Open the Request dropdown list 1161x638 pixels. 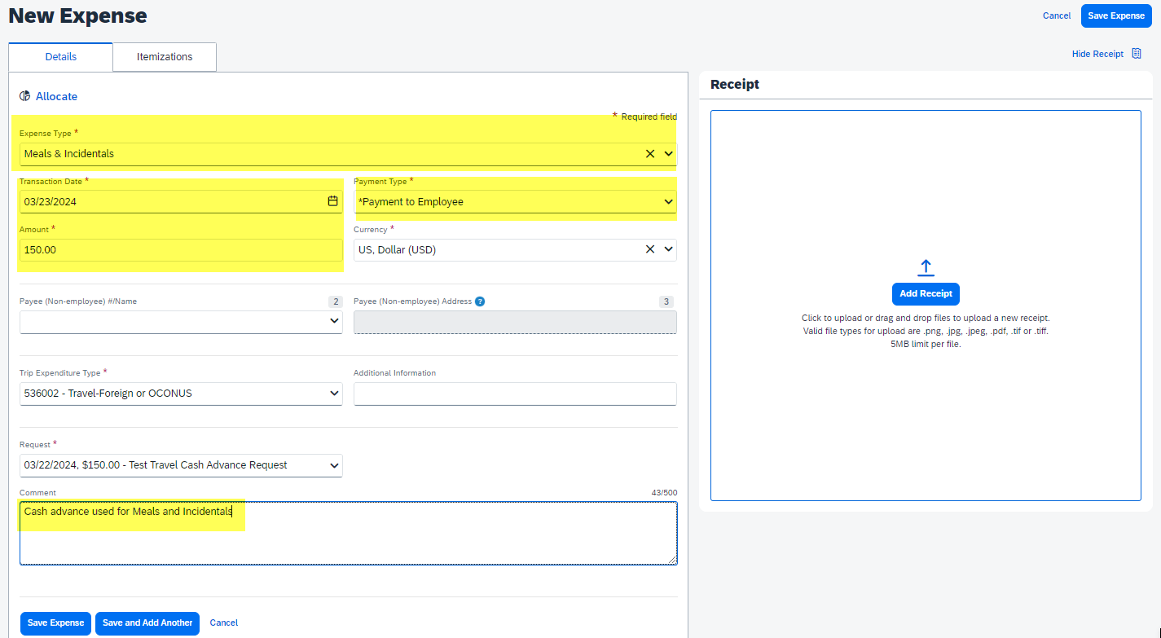(x=181, y=465)
